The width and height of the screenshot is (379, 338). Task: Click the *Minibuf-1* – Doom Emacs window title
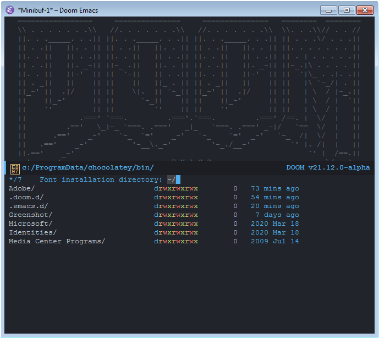tap(58, 10)
